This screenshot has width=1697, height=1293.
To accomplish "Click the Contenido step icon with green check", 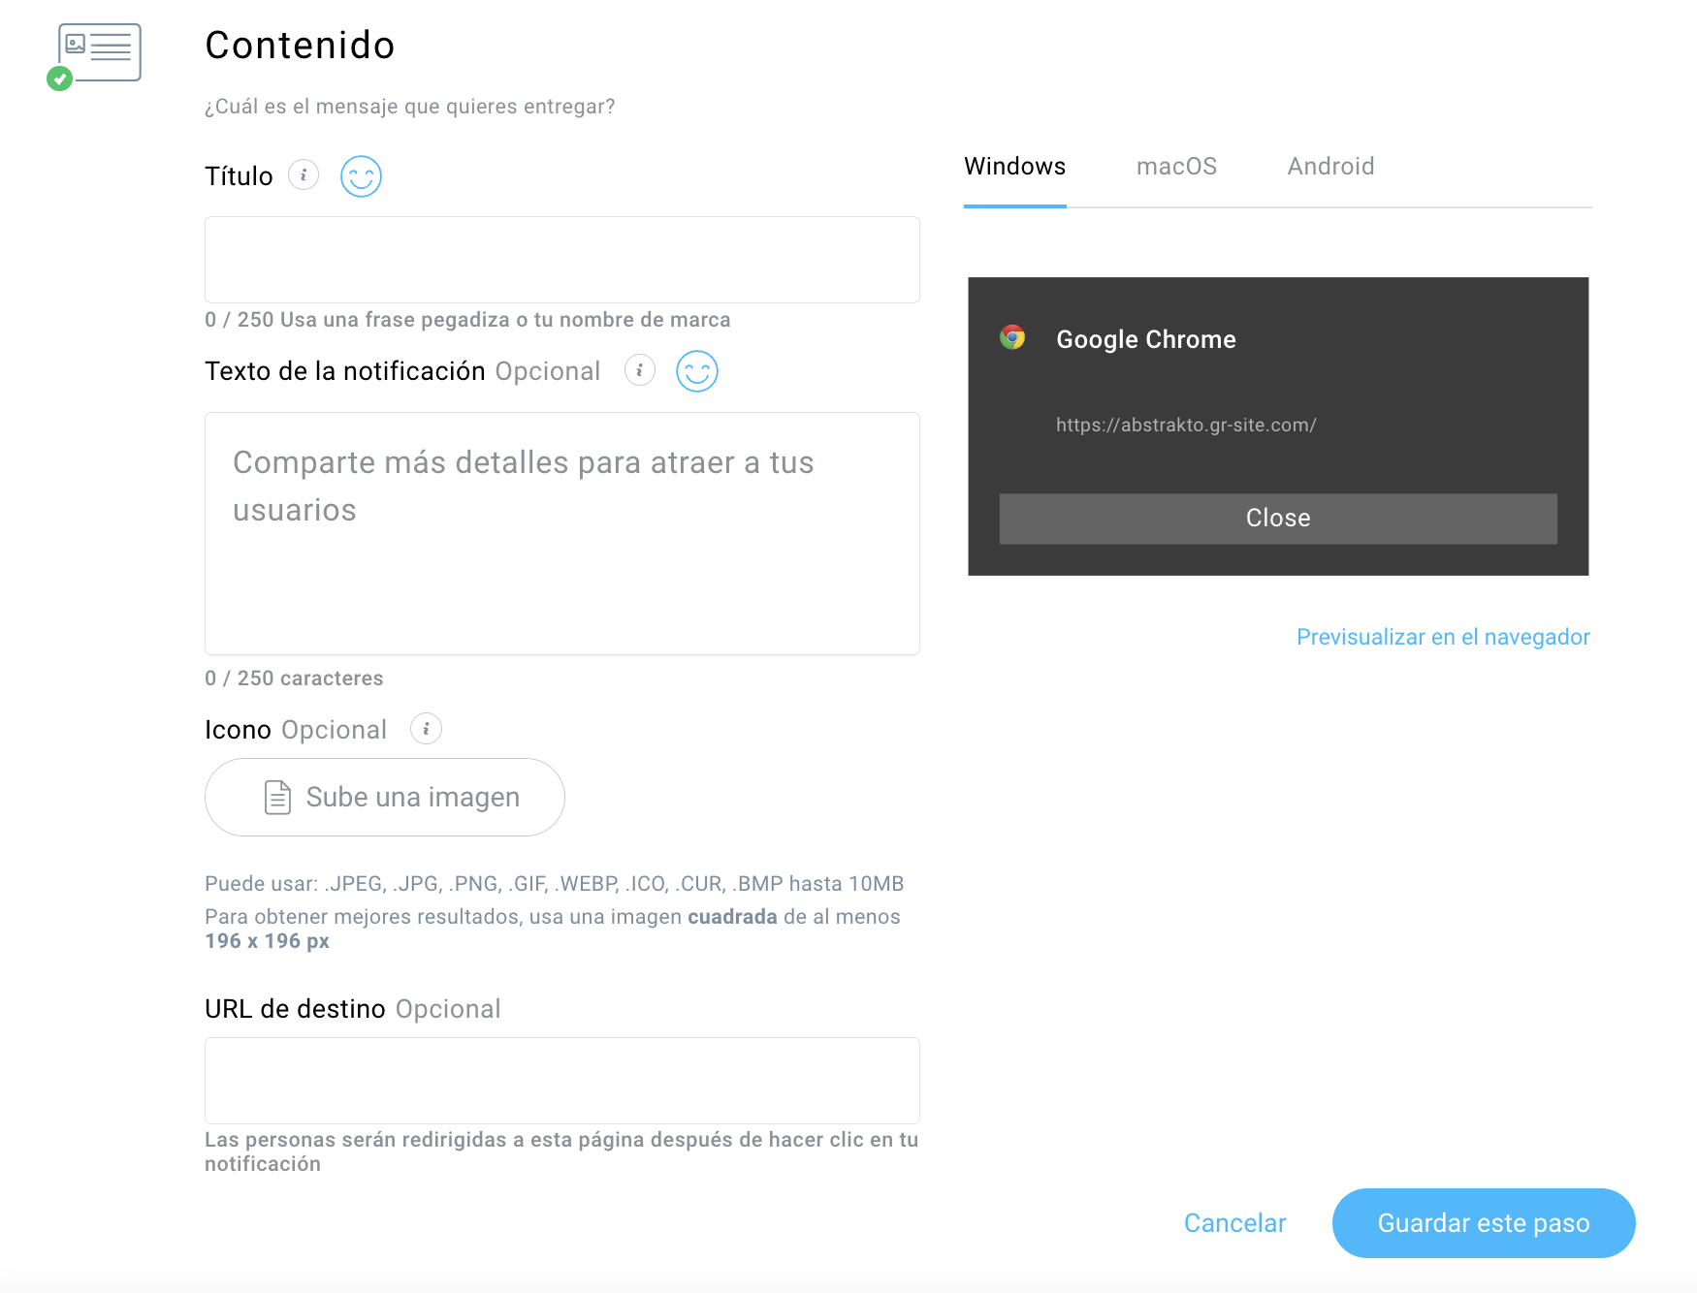I will tap(94, 57).
